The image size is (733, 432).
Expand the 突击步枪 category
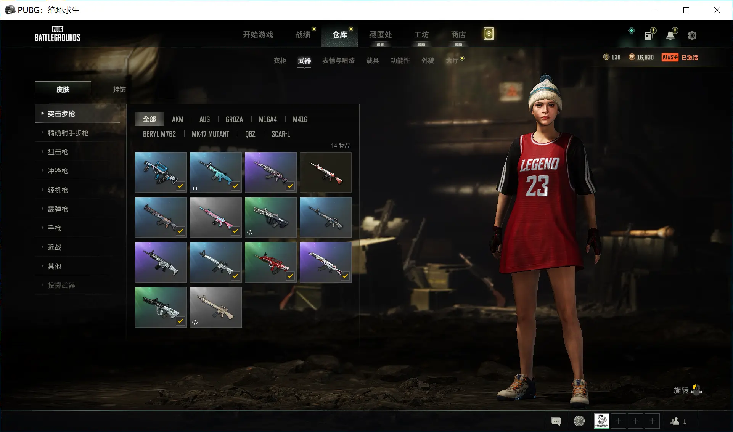coord(77,113)
